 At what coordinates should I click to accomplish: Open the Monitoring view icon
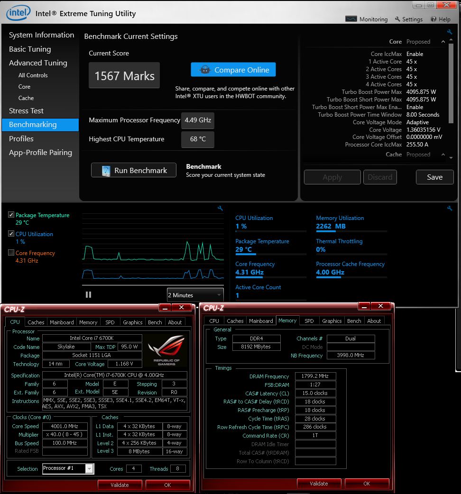pyautogui.click(x=351, y=19)
